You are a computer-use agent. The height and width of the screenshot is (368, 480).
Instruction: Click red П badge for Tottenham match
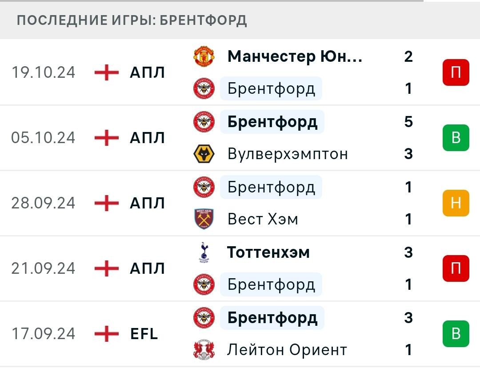click(456, 268)
